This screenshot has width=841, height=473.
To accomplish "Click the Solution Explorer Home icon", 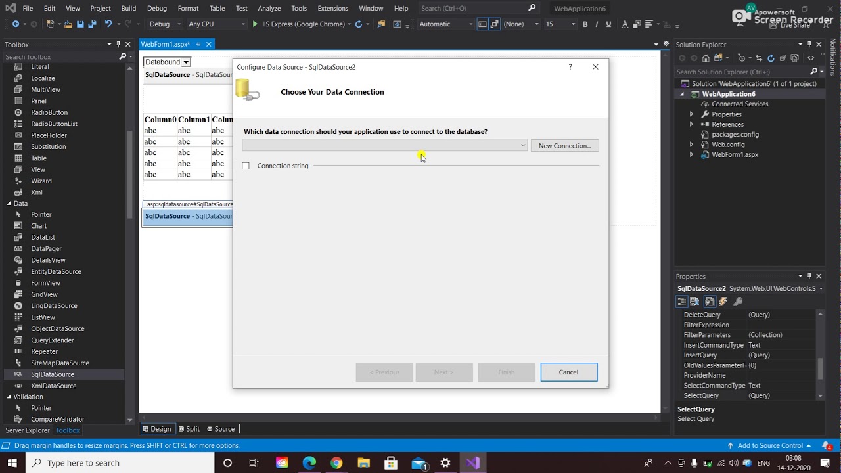I will click(706, 58).
